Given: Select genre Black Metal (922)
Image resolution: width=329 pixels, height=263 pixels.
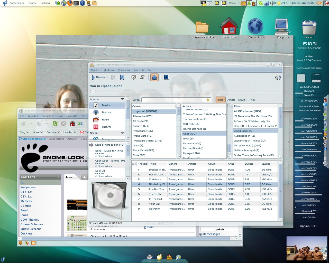Looking at the screenshot, I should (154, 150).
